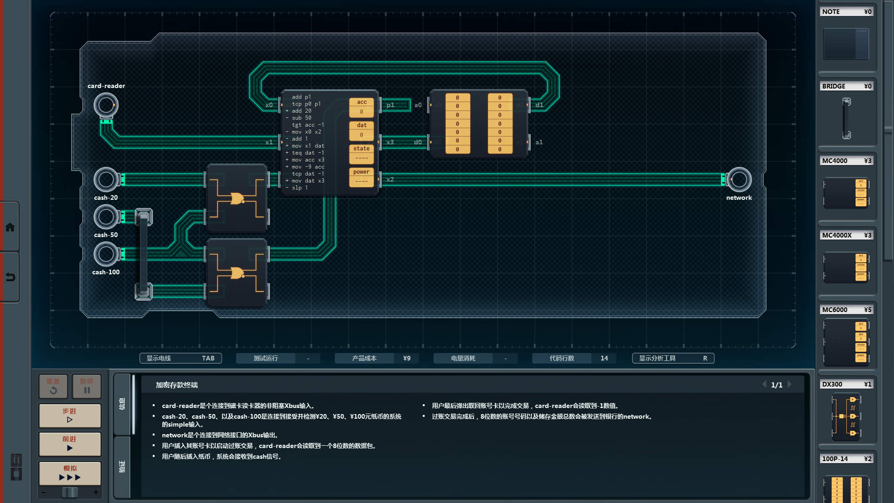Select the MC6000 microcontroller part

846,341
